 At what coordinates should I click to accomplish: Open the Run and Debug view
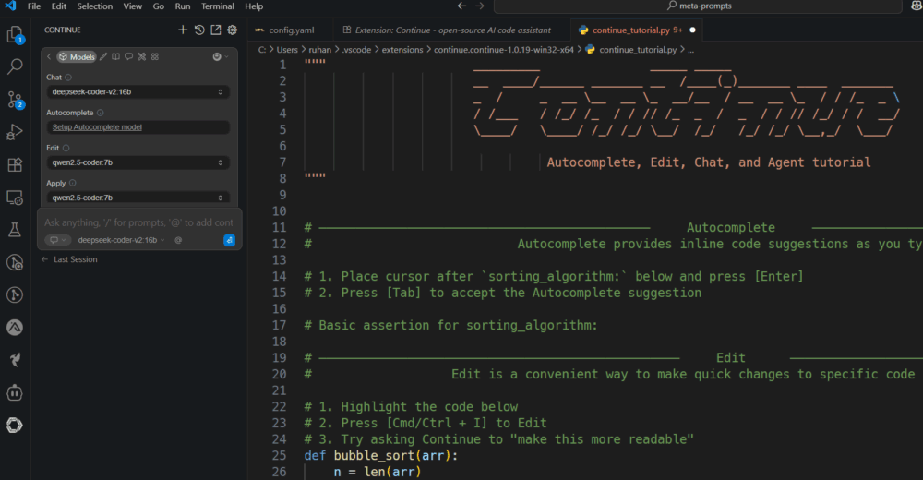click(x=15, y=132)
